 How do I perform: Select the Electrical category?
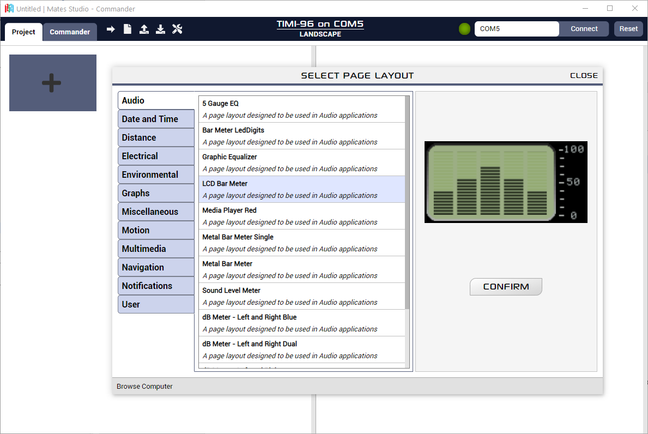[156, 156]
